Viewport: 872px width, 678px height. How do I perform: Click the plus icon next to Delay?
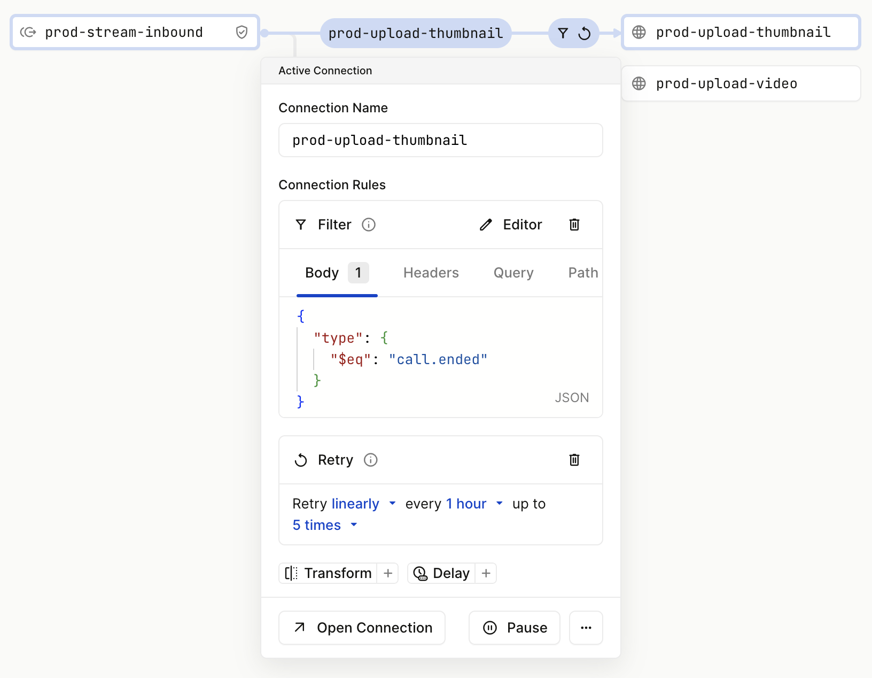click(486, 573)
